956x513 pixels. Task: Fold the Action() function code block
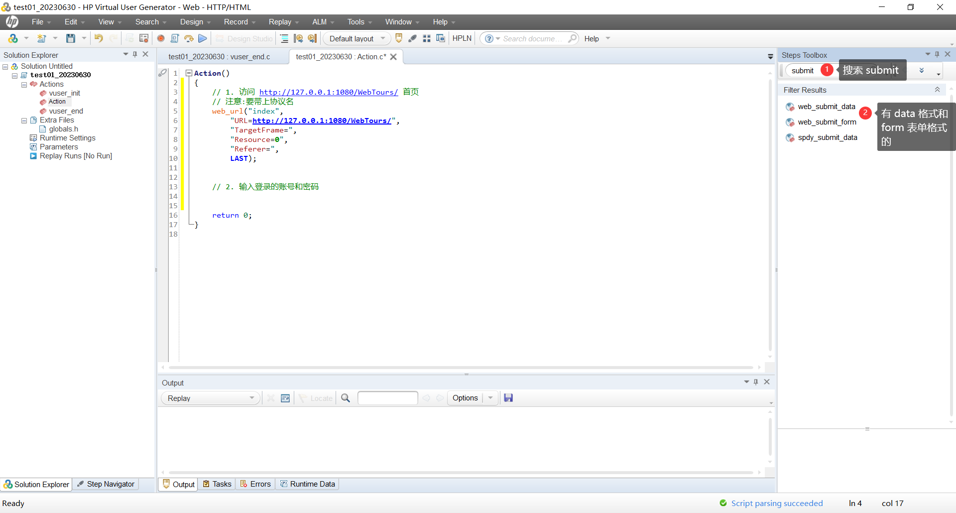[x=189, y=73]
